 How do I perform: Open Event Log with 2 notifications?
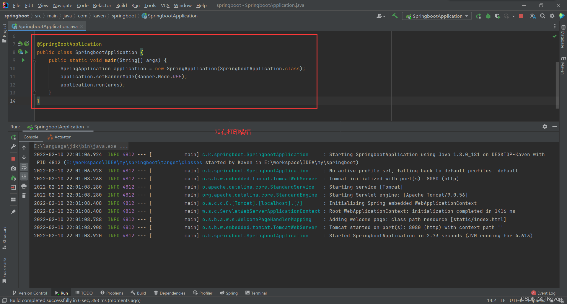tap(543, 293)
